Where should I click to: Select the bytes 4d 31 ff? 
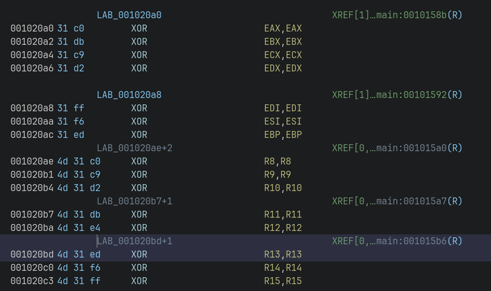click(x=79, y=281)
